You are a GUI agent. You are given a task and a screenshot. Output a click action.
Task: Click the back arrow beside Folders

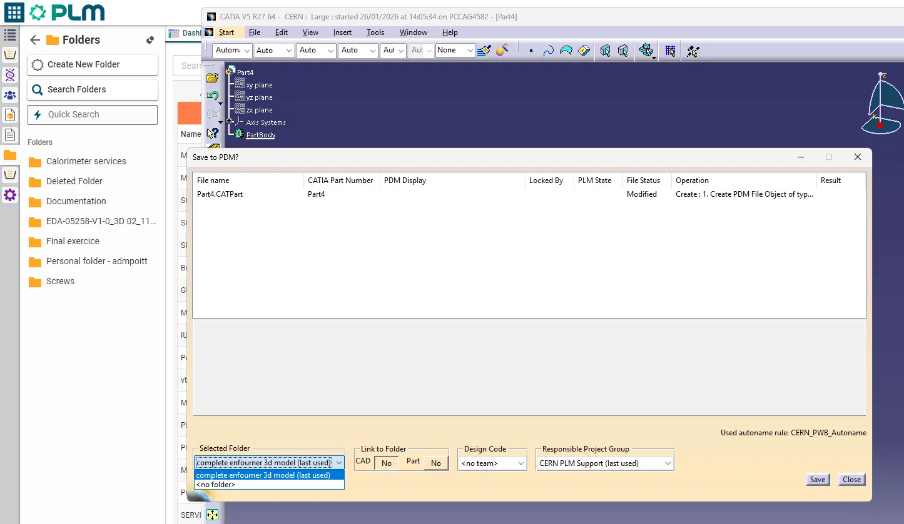tap(35, 40)
